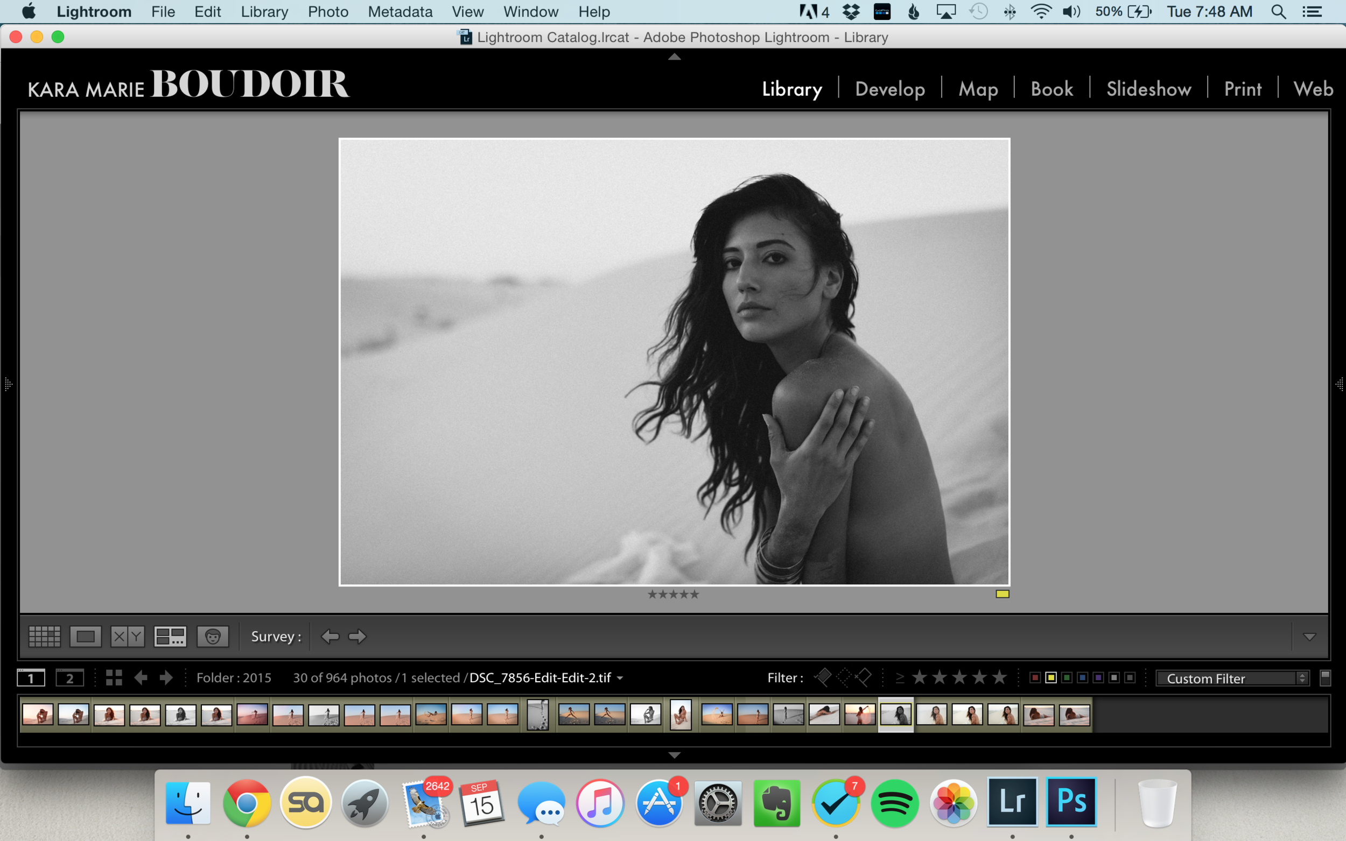Toggle the red color label filter
Viewport: 1346px width, 841px height.
(1035, 677)
